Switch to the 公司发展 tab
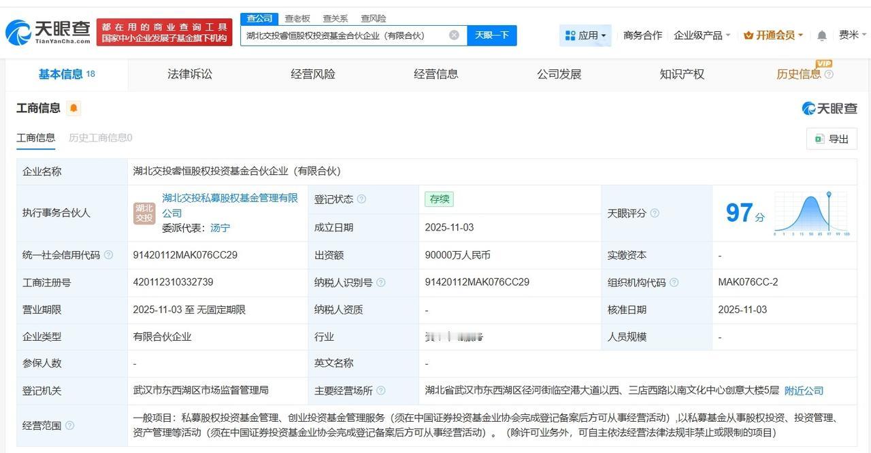Viewport: 871px width, 453px height. [x=559, y=74]
